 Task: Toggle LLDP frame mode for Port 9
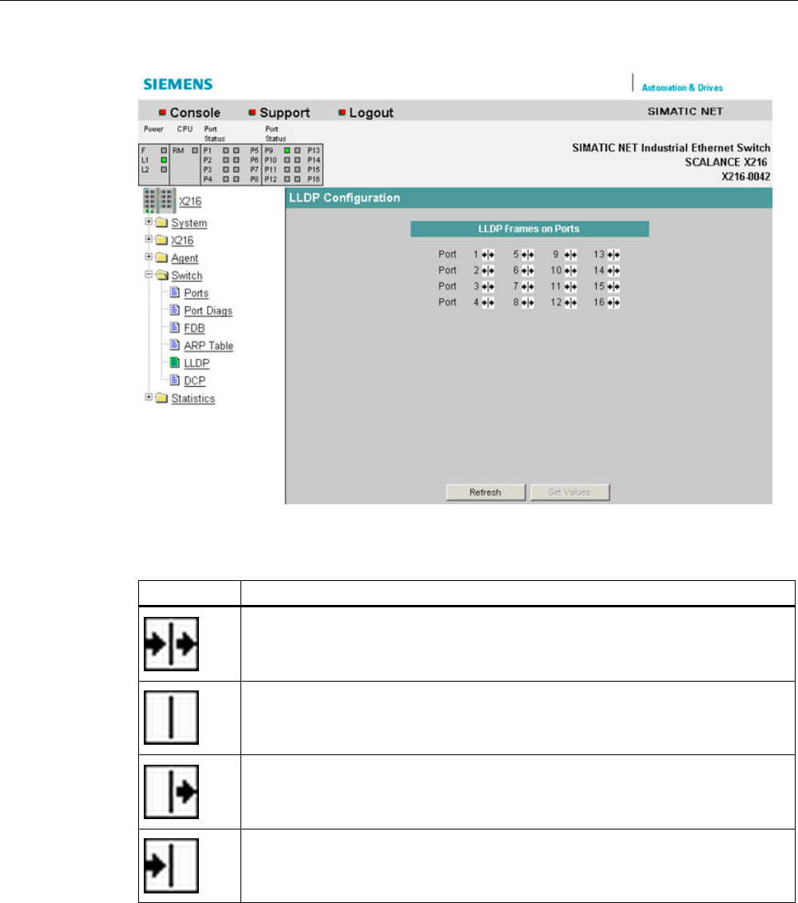coord(570,255)
